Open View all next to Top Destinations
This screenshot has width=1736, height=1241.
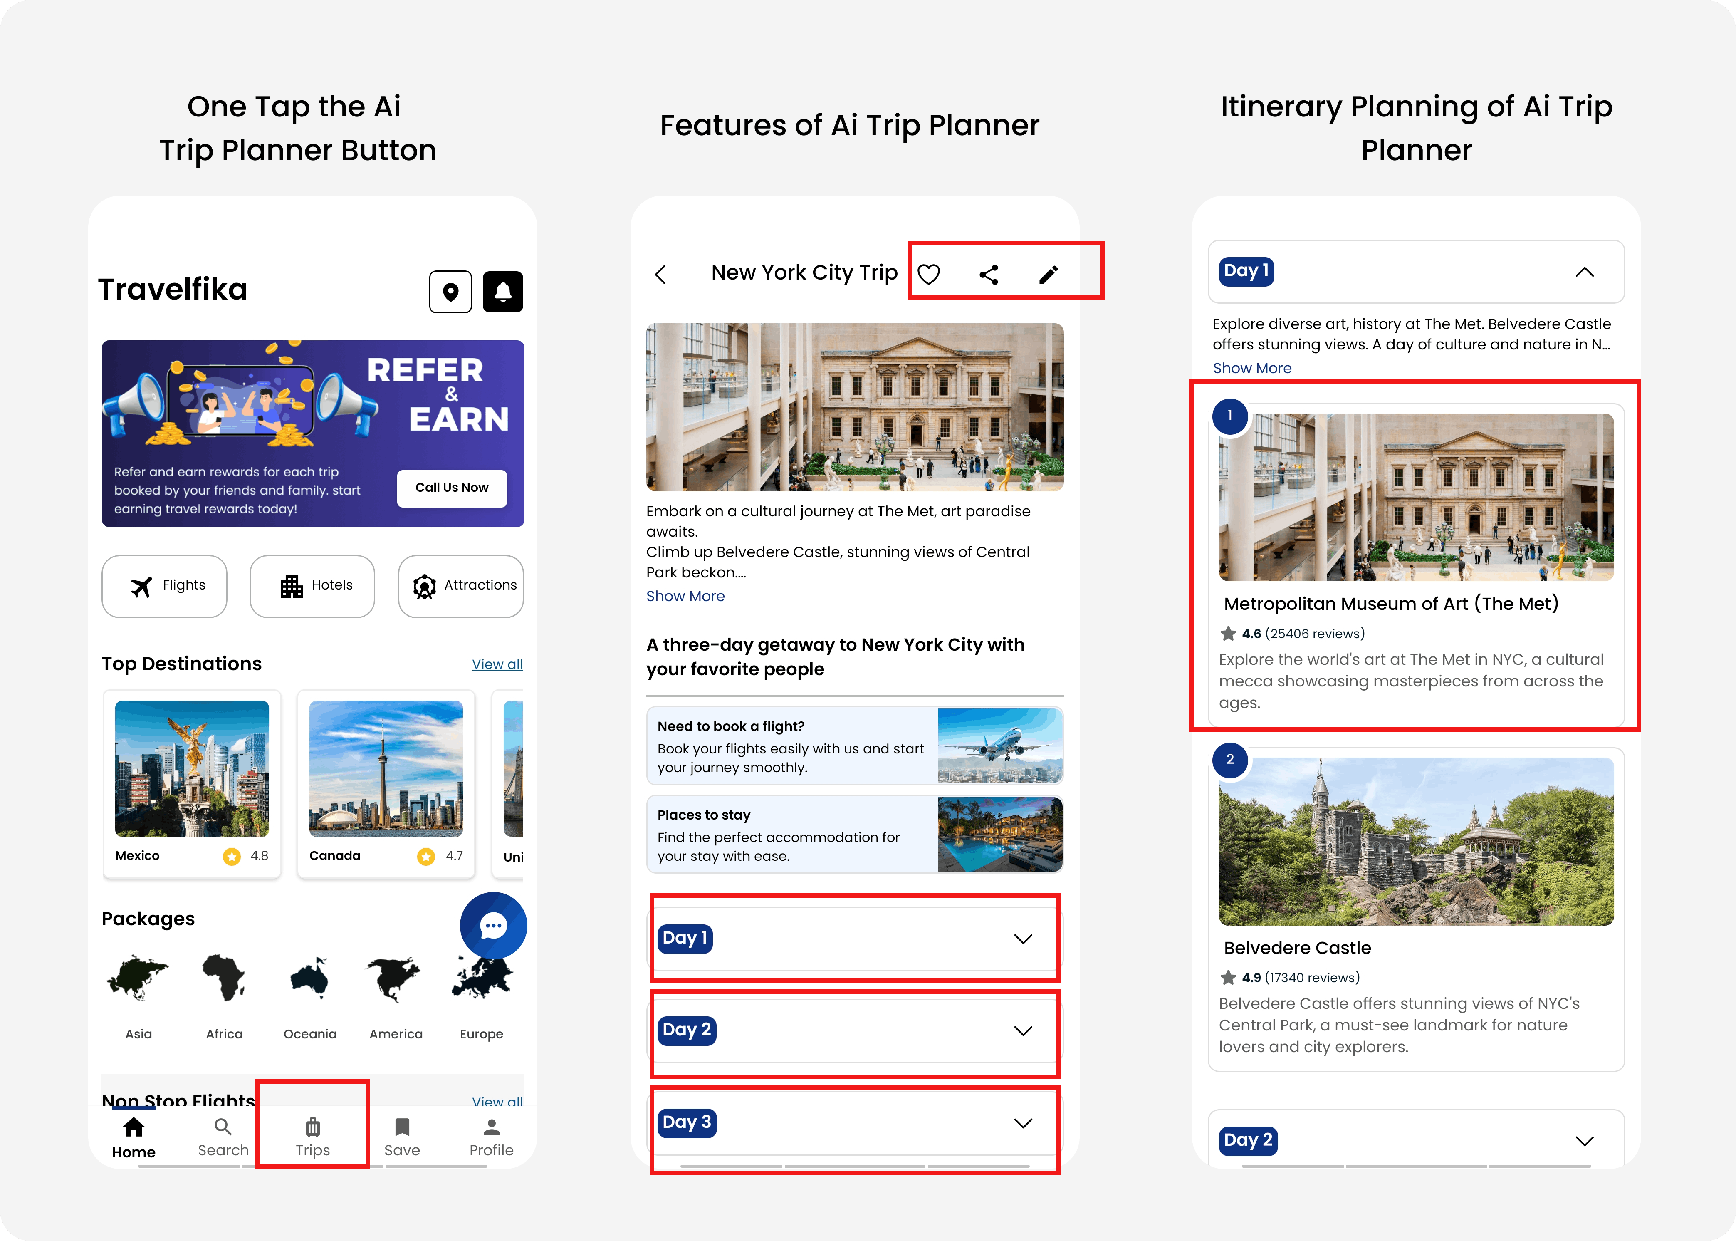coord(497,663)
